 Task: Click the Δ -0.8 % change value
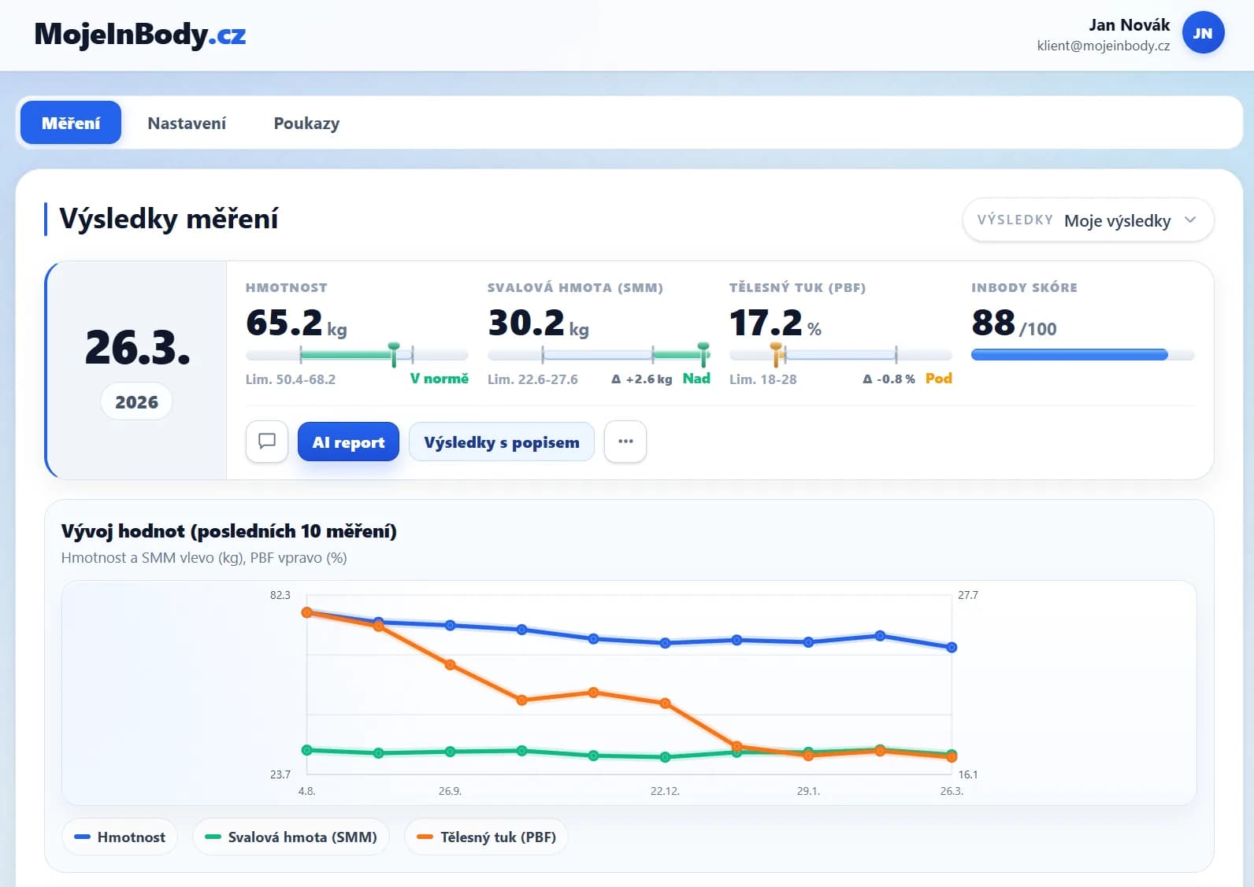pyautogui.click(x=889, y=379)
